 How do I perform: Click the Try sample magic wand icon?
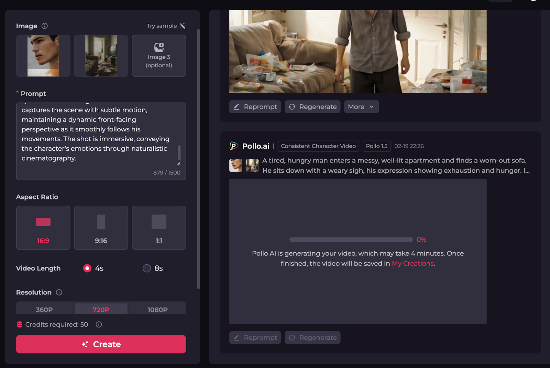click(x=183, y=26)
